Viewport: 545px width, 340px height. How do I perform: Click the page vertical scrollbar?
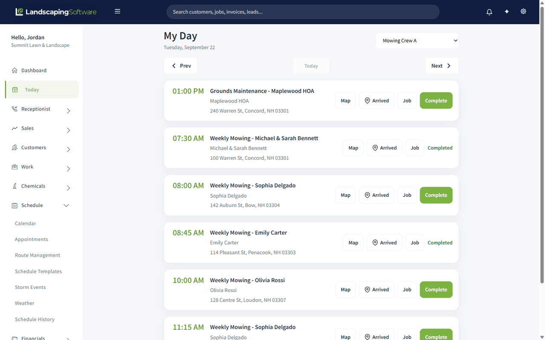click(542, 144)
